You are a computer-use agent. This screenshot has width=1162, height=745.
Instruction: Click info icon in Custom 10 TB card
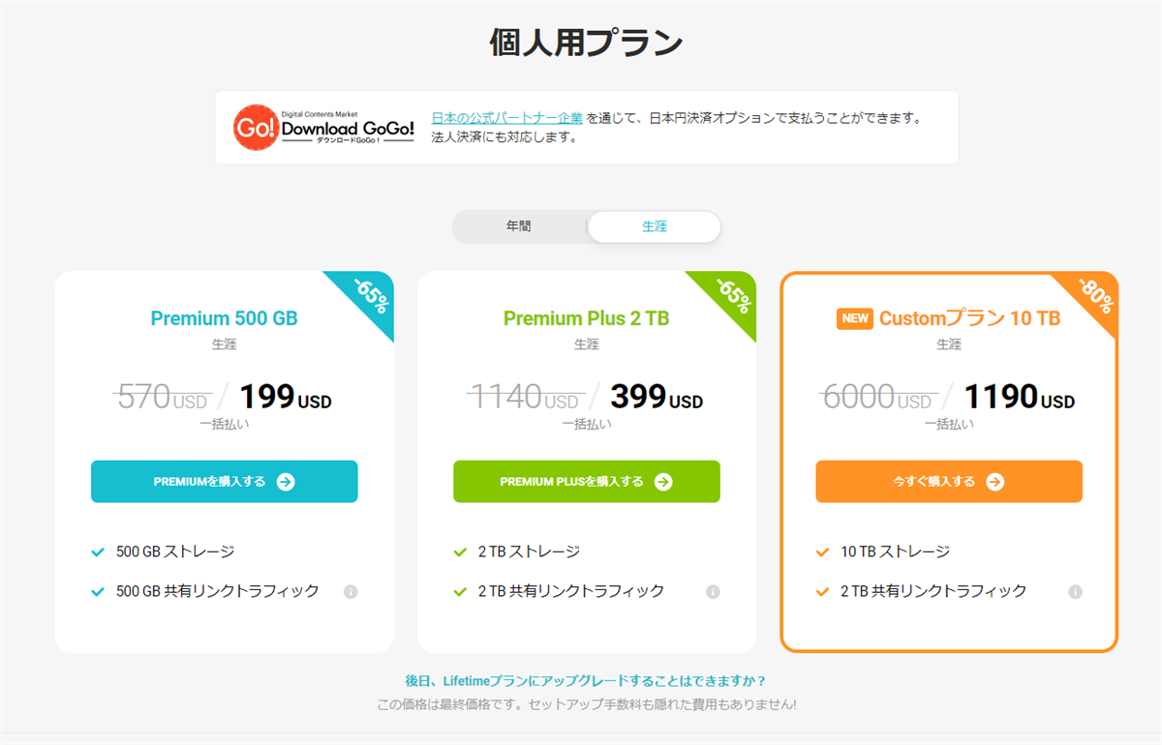click(1075, 592)
